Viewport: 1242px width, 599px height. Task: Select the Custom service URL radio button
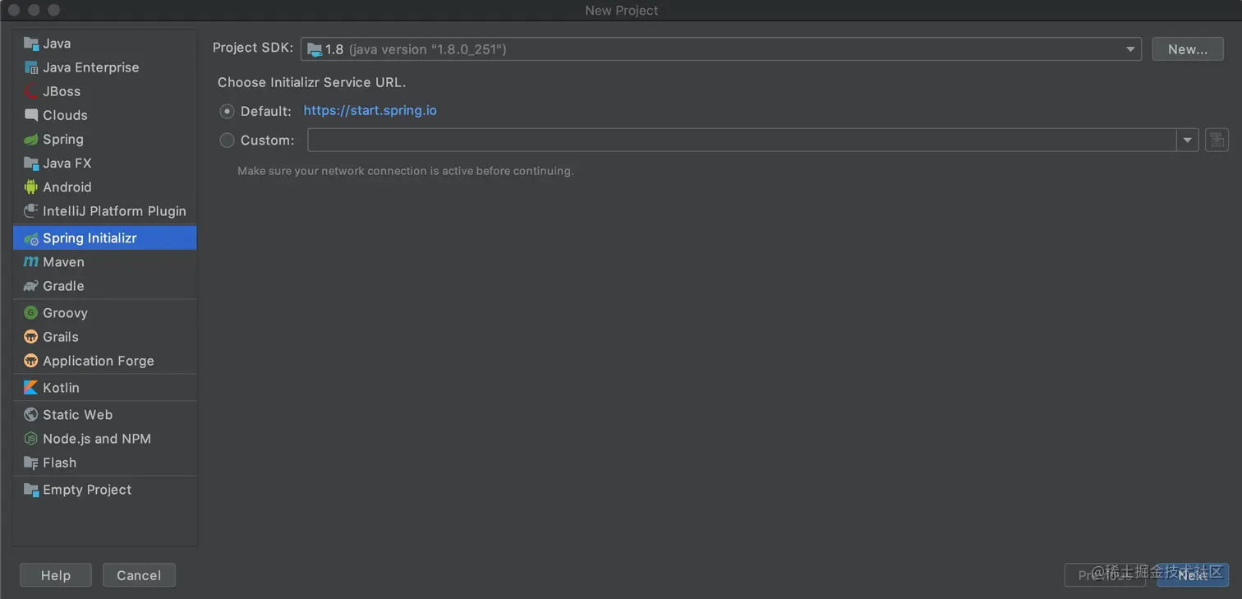(x=227, y=141)
